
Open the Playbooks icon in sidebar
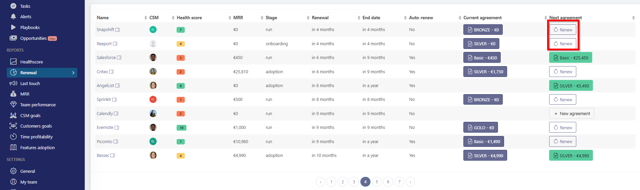pos(13,27)
